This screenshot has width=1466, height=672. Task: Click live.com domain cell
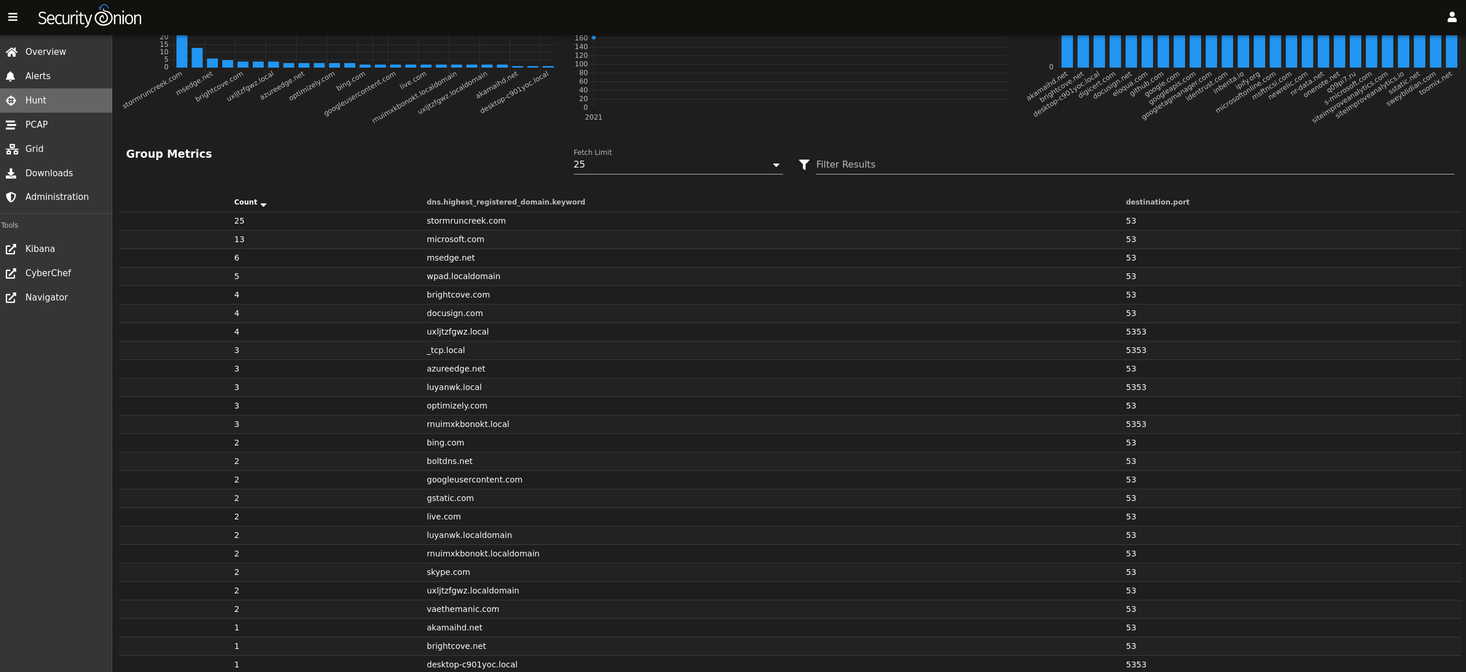(444, 517)
